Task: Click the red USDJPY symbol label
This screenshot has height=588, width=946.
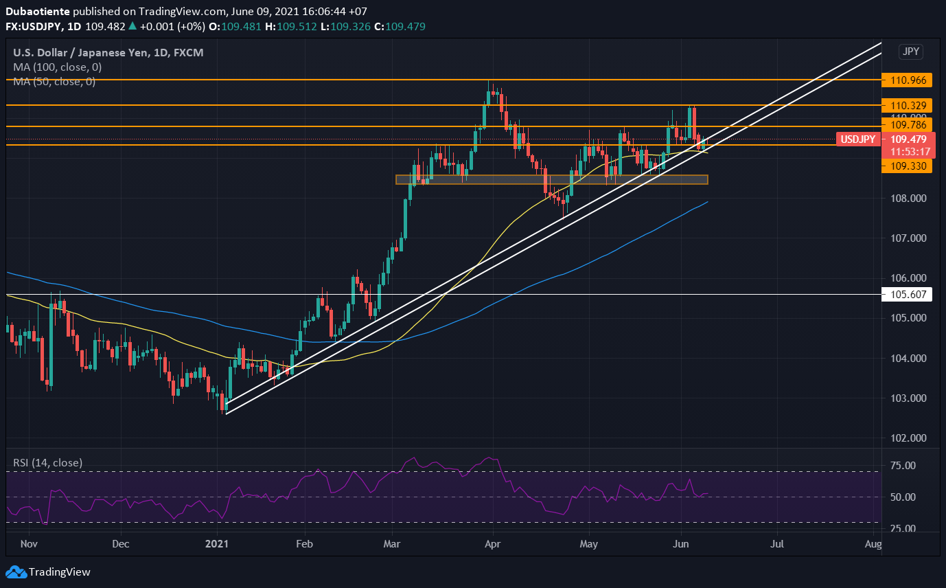Action: pos(858,139)
